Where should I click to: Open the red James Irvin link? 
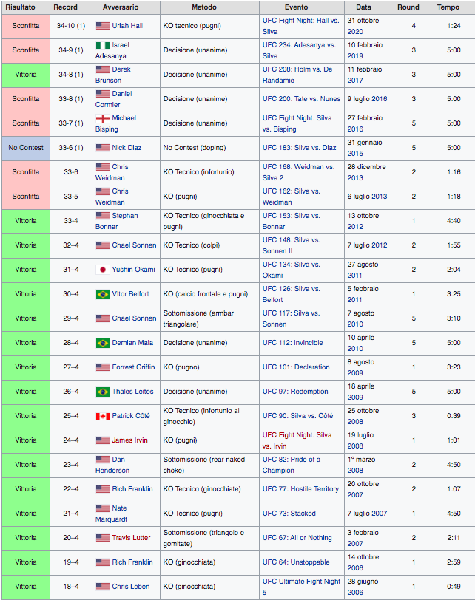click(129, 440)
